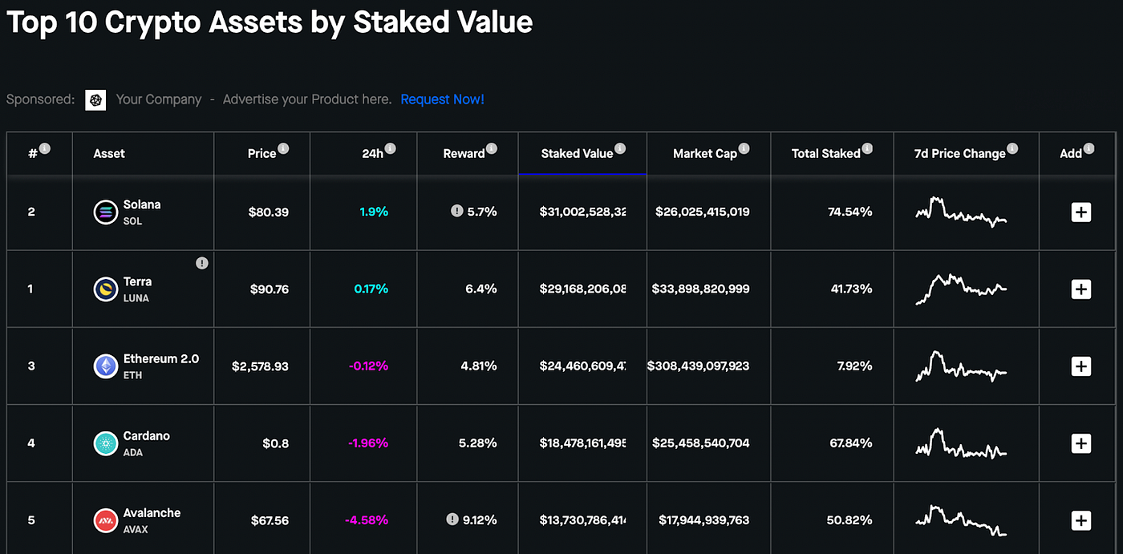This screenshot has height=554, width=1123.
Task: Click the Request Now! link
Action: pos(442,99)
